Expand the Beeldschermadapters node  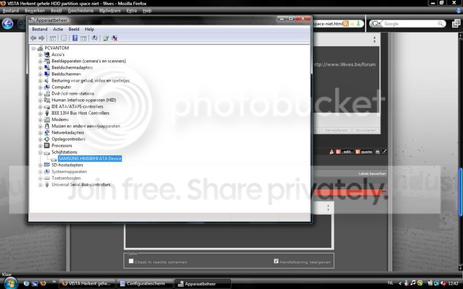click(x=40, y=68)
